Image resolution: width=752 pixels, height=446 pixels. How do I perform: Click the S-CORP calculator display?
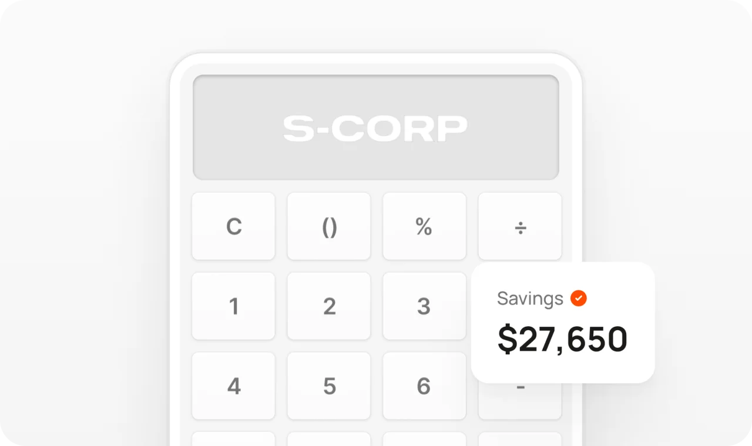pyautogui.click(x=375, y=128)
